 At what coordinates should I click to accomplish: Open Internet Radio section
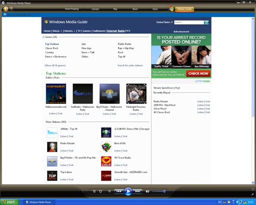point(116,31)
